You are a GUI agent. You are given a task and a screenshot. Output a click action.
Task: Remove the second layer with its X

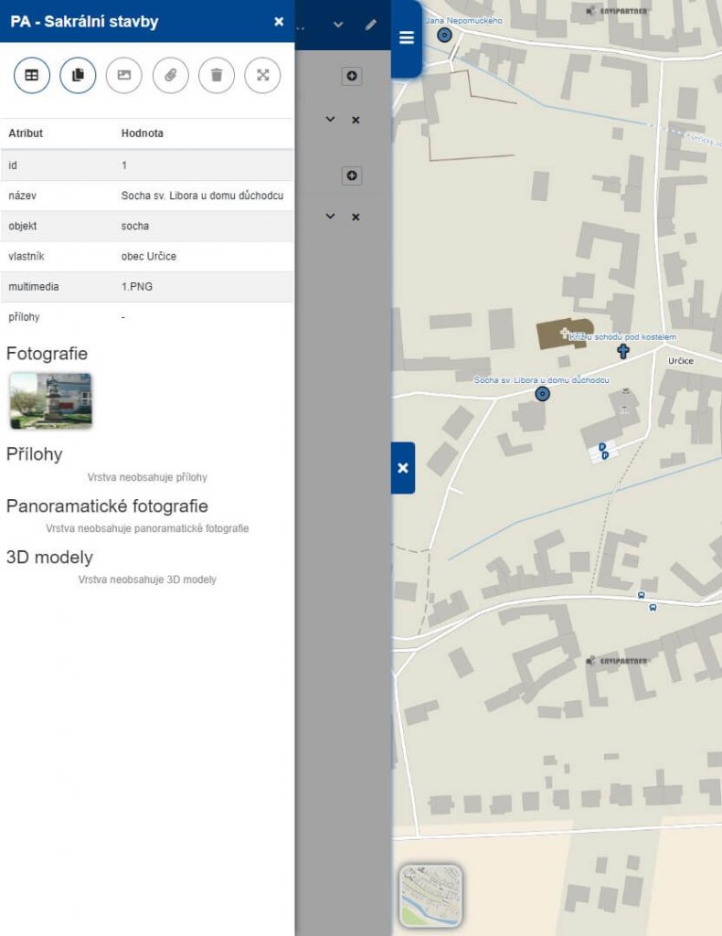356,217
